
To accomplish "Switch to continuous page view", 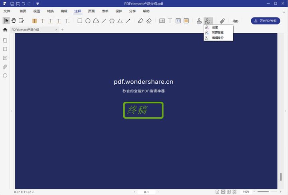I will (x=223, y=192).
